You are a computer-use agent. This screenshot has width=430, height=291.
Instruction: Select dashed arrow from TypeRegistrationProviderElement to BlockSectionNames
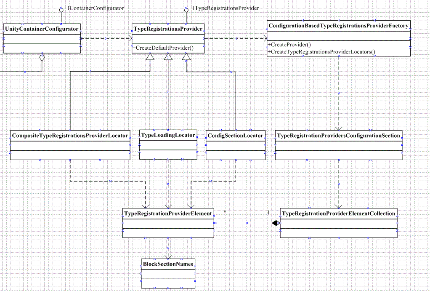click(x=168, y=248)
